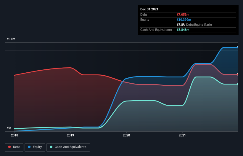Click the Debt label in tooltip
243x156 pixels.
(x=144, y=15)
